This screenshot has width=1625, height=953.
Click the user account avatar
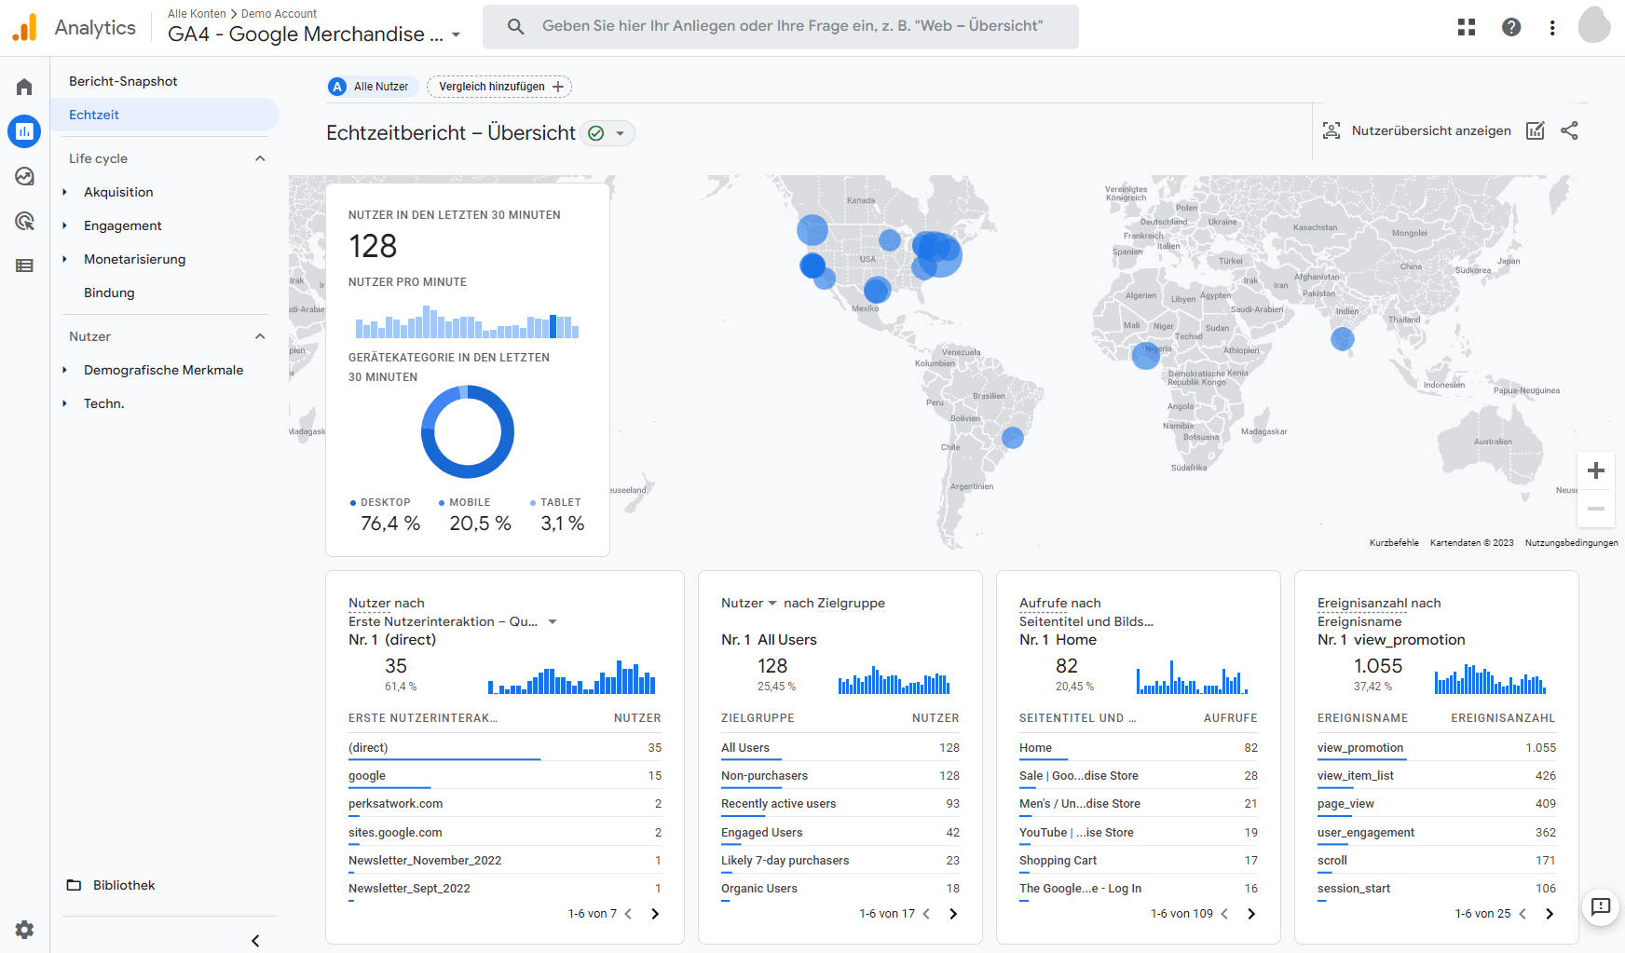pos(1594,26)
